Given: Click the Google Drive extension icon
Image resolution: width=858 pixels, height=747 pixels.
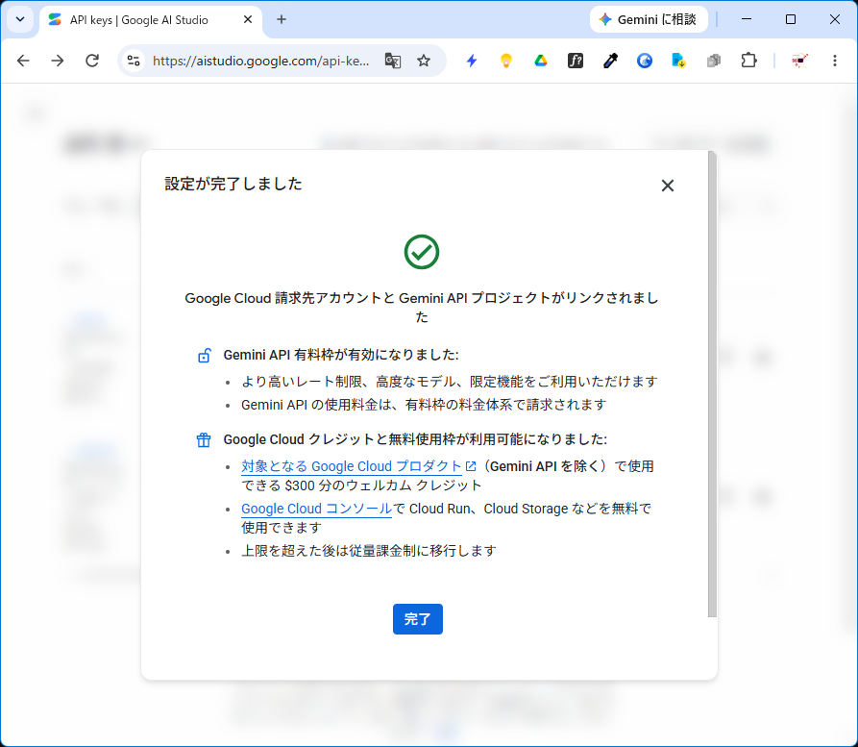Looking at the screenshot, I should pyautogui.click(x=541, y=61).
